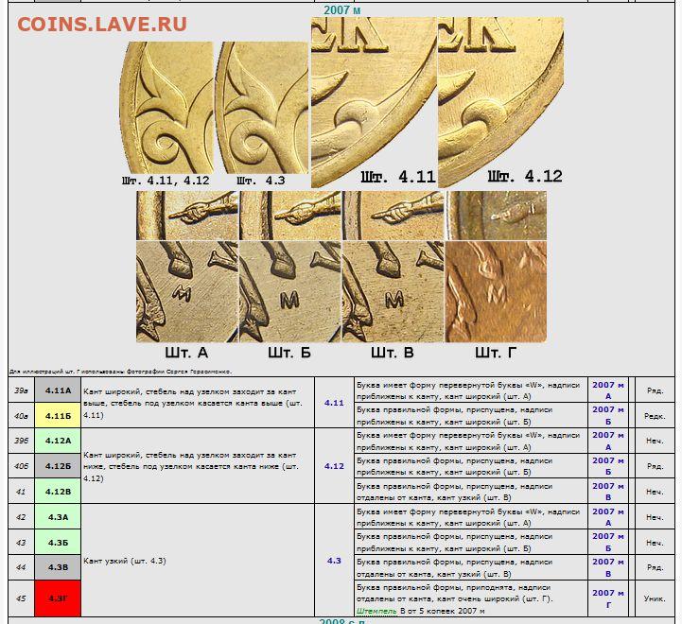Select the green 4.3Б variety cell
This screenshot has height=624, width=682.
[x=58, y=543]
